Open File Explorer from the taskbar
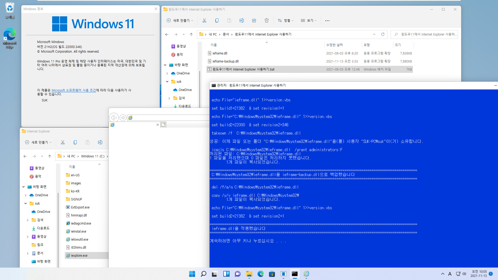This screenshot has width=498, height=280. (x=249, y=274)
